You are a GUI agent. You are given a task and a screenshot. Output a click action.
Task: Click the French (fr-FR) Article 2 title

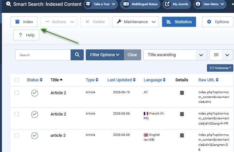click(x=58, y=114)
